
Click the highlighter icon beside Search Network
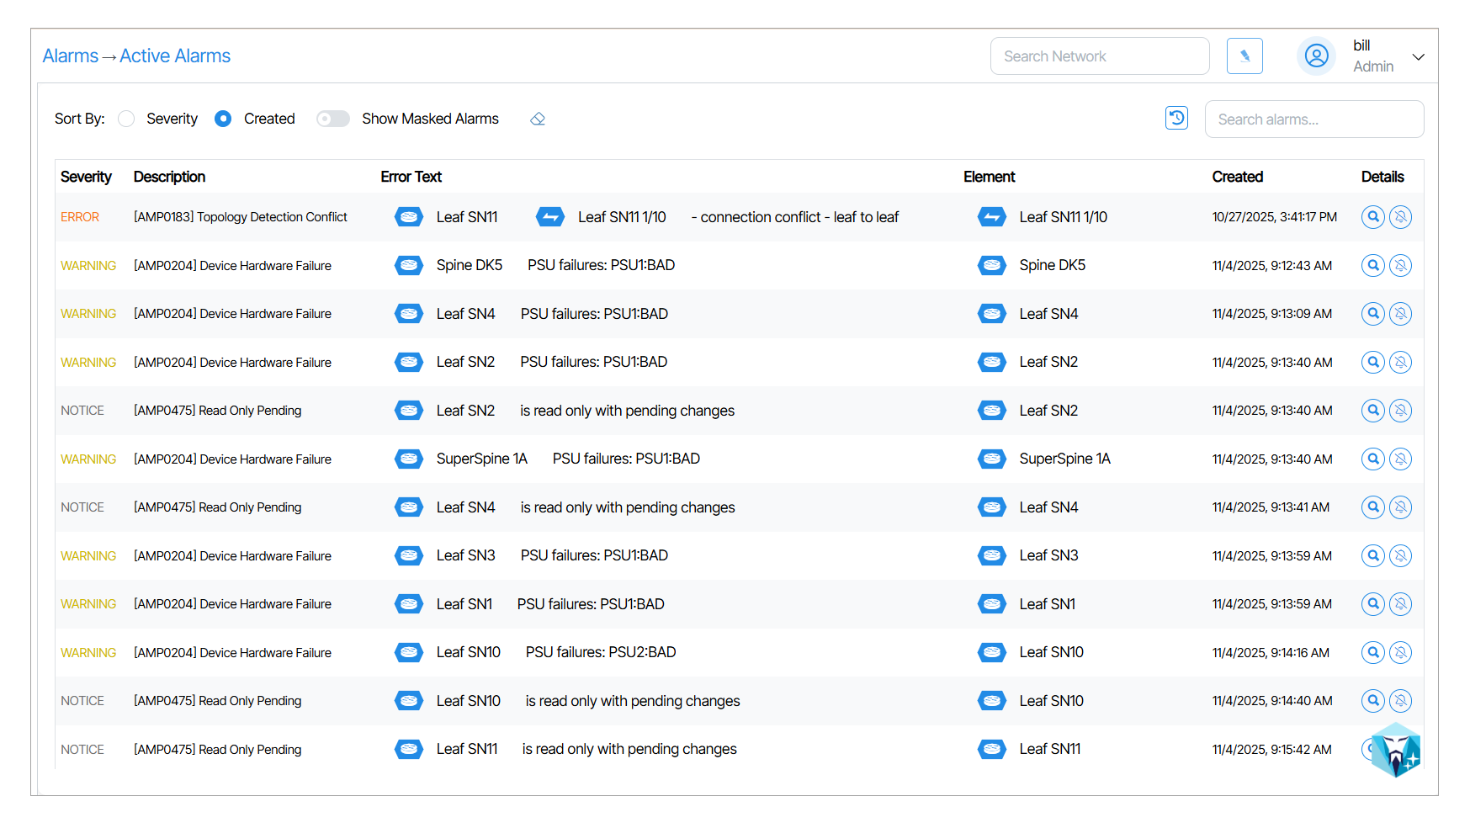[1244, 56]
